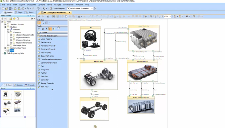The height and width of the screenshot is (128, 225).
Task: Run the Vehicle Mode Simulation play button
Action: [x=95, y=9]
